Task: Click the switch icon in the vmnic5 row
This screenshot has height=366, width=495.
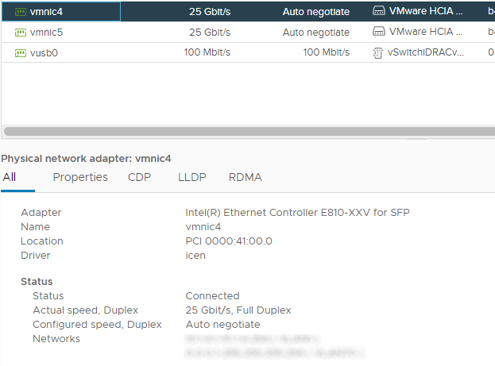Action: tap(379, 32)
